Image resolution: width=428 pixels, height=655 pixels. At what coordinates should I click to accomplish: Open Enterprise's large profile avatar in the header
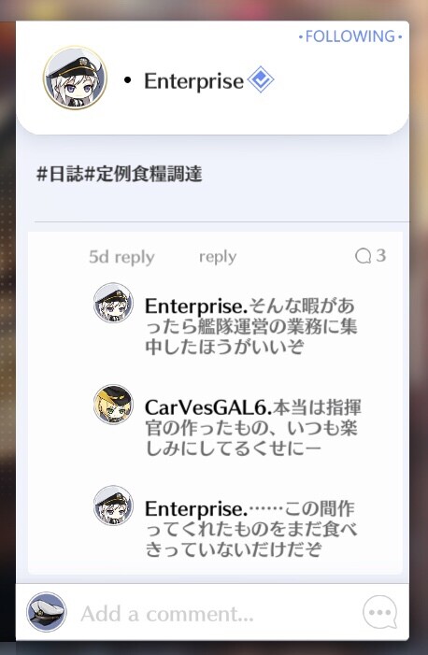point(76,78)
